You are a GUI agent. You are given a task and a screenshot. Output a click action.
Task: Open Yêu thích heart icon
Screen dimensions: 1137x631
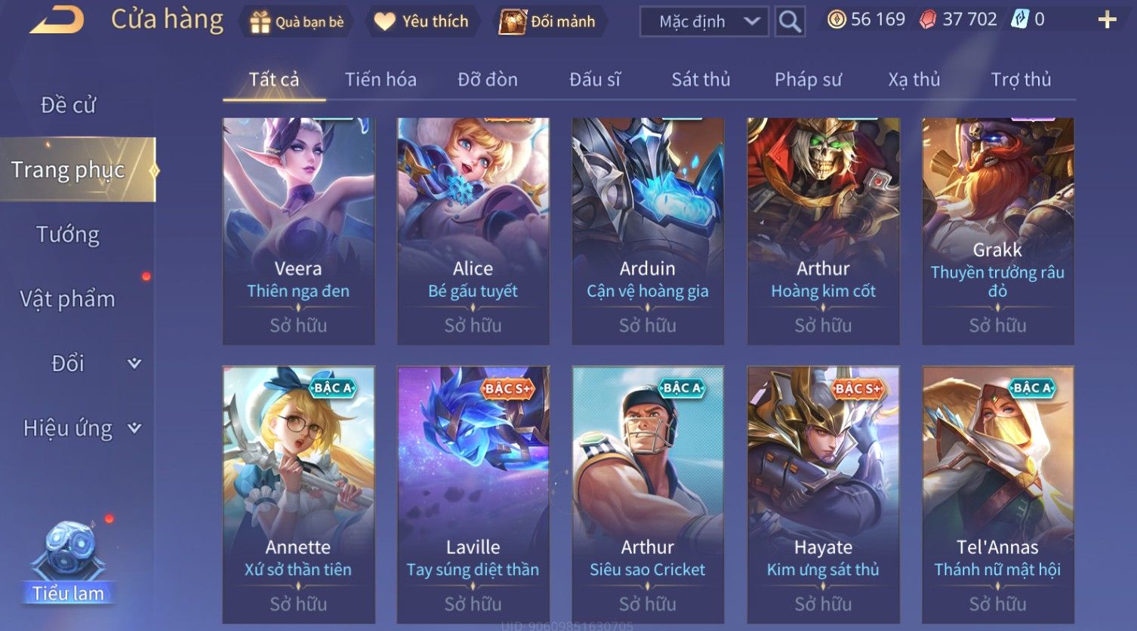(x=384, y=22)
